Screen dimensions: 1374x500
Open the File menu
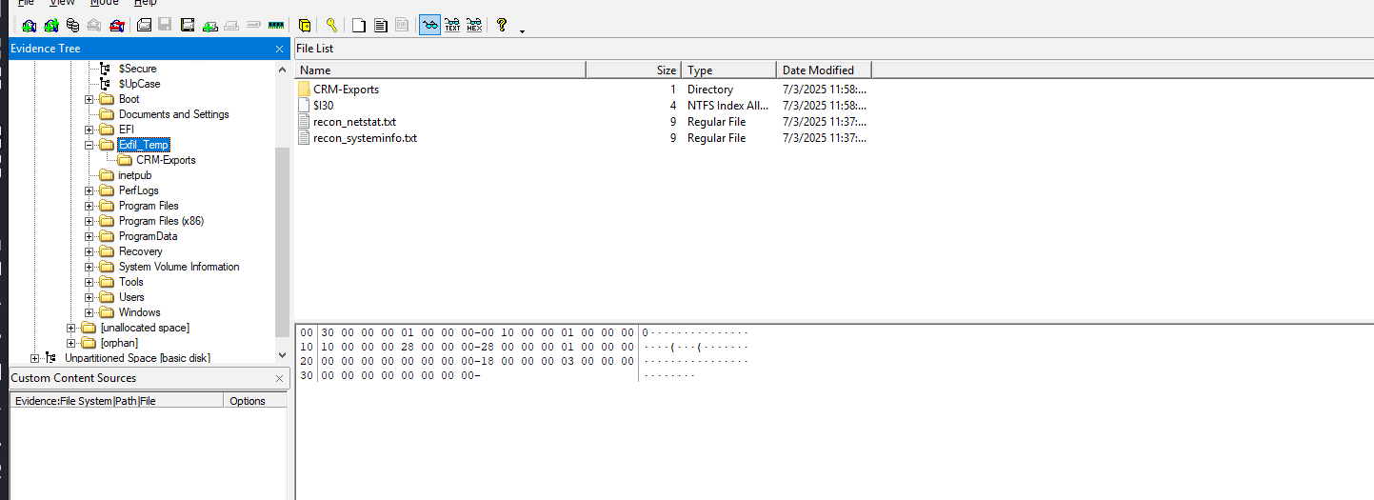[27, 3]
